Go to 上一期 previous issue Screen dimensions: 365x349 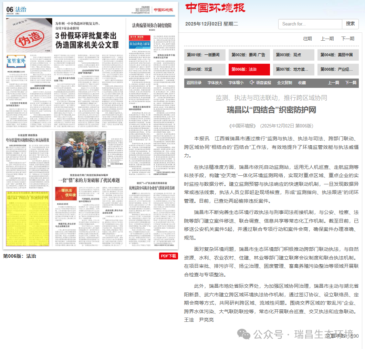click(x=327, y=39)
